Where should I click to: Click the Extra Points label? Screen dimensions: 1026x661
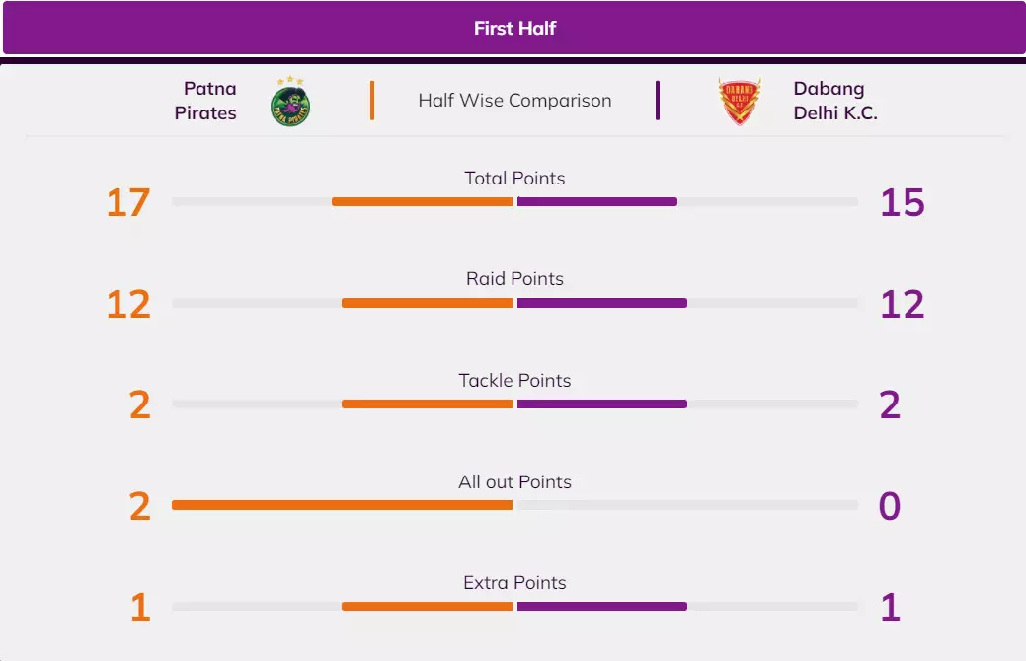[x=514, y=582]
